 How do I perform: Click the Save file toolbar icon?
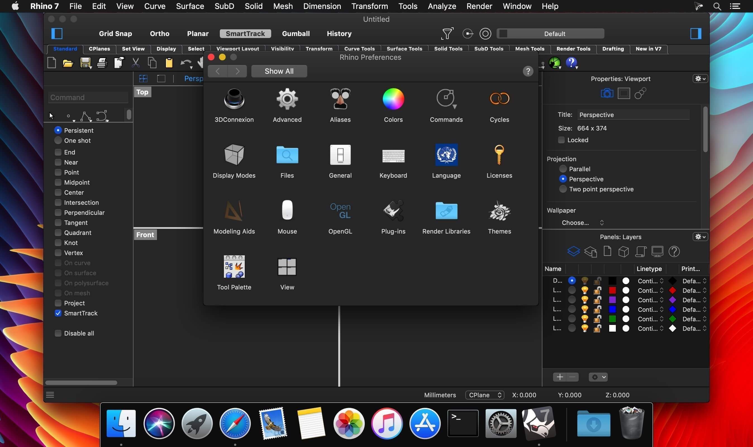click(x=85, y=63)
